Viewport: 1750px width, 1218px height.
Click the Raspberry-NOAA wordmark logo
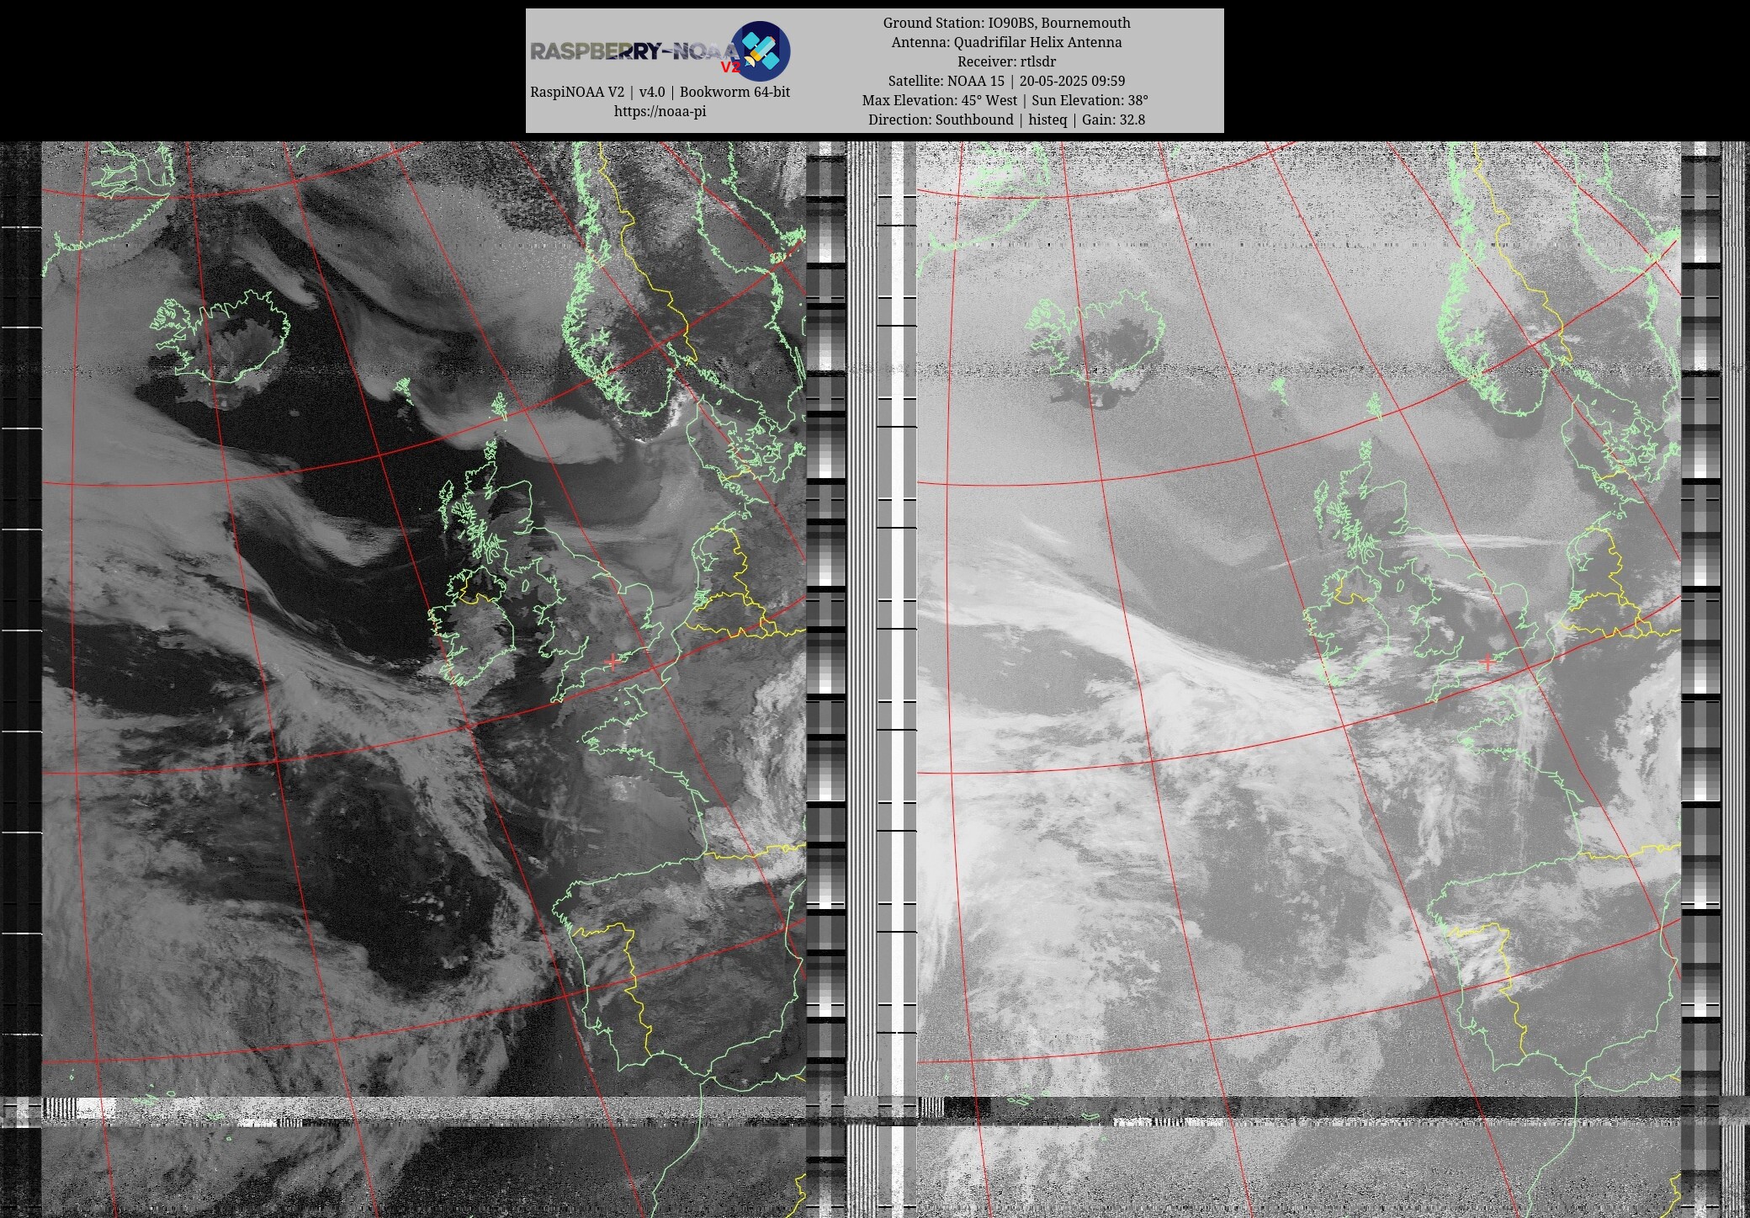click(634, 51)
